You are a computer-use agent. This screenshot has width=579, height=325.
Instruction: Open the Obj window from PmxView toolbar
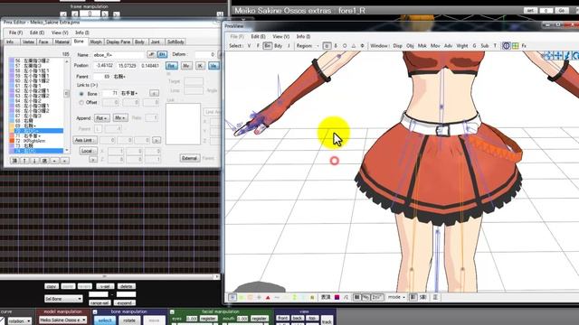tap(410, 46)
